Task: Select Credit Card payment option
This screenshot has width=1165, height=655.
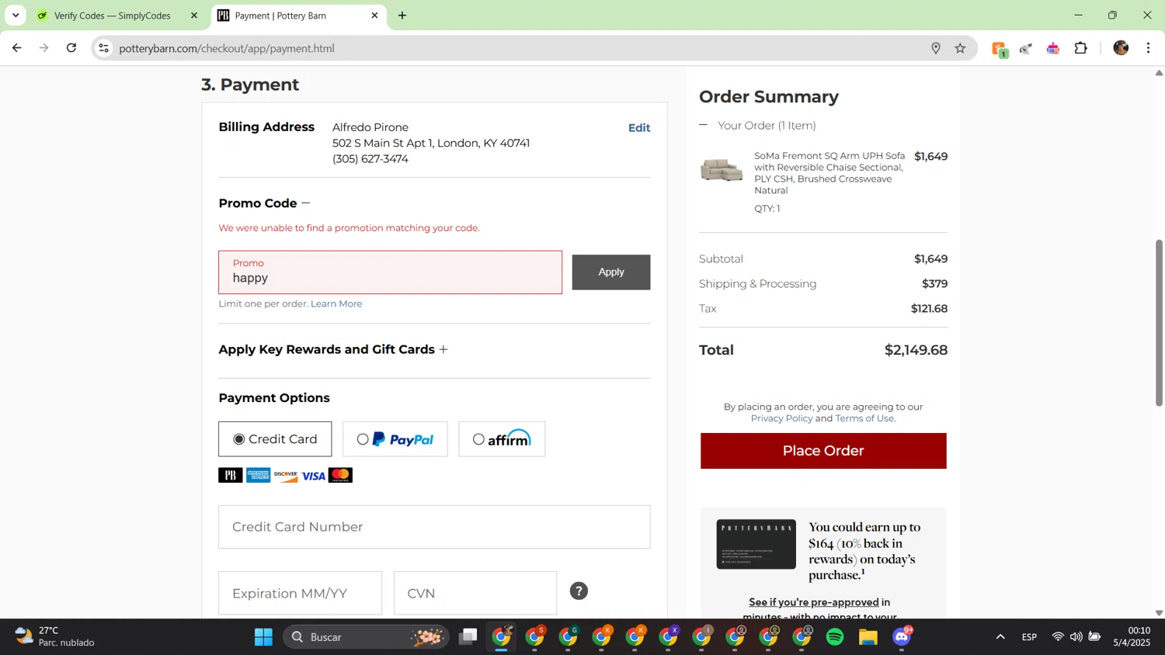Action: click(x=275, y=439)
